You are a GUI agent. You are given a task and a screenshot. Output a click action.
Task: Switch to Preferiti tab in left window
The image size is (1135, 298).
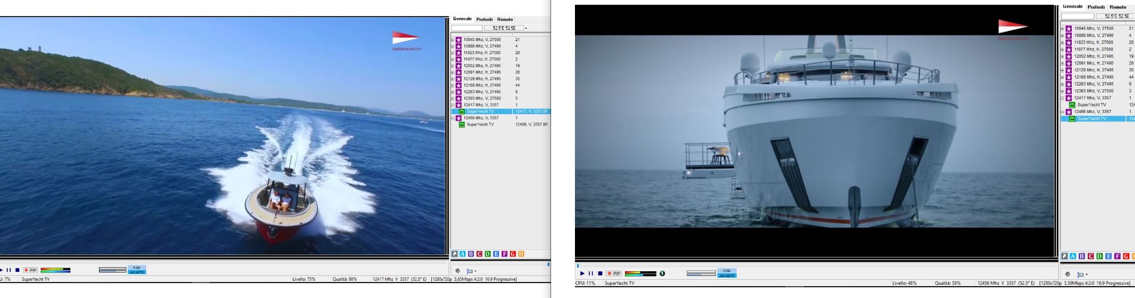485,20
